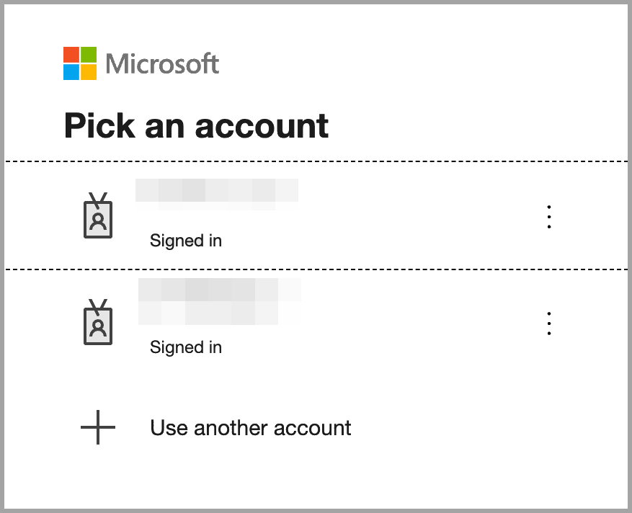The image size is (632, 513).
Task: Click the first account's blurred email line
Action: point(216,207)
